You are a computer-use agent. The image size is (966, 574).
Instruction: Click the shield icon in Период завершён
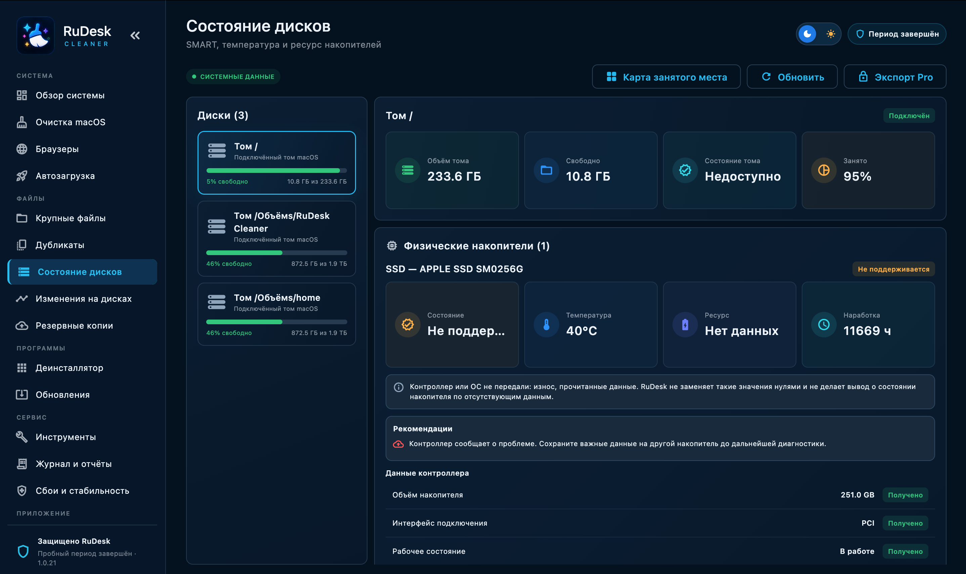[860, 34]
